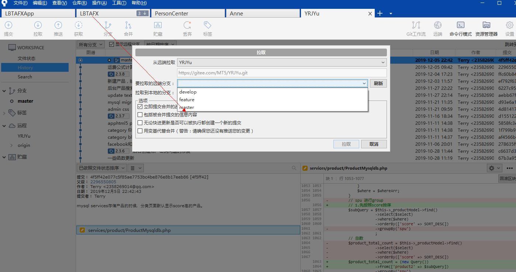Screen dimensions: 516x272
Task: Select develop from branch dropdown list
Action: [x=273, y=92]
